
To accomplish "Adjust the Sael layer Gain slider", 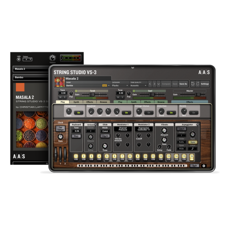I will pos(152,94).
